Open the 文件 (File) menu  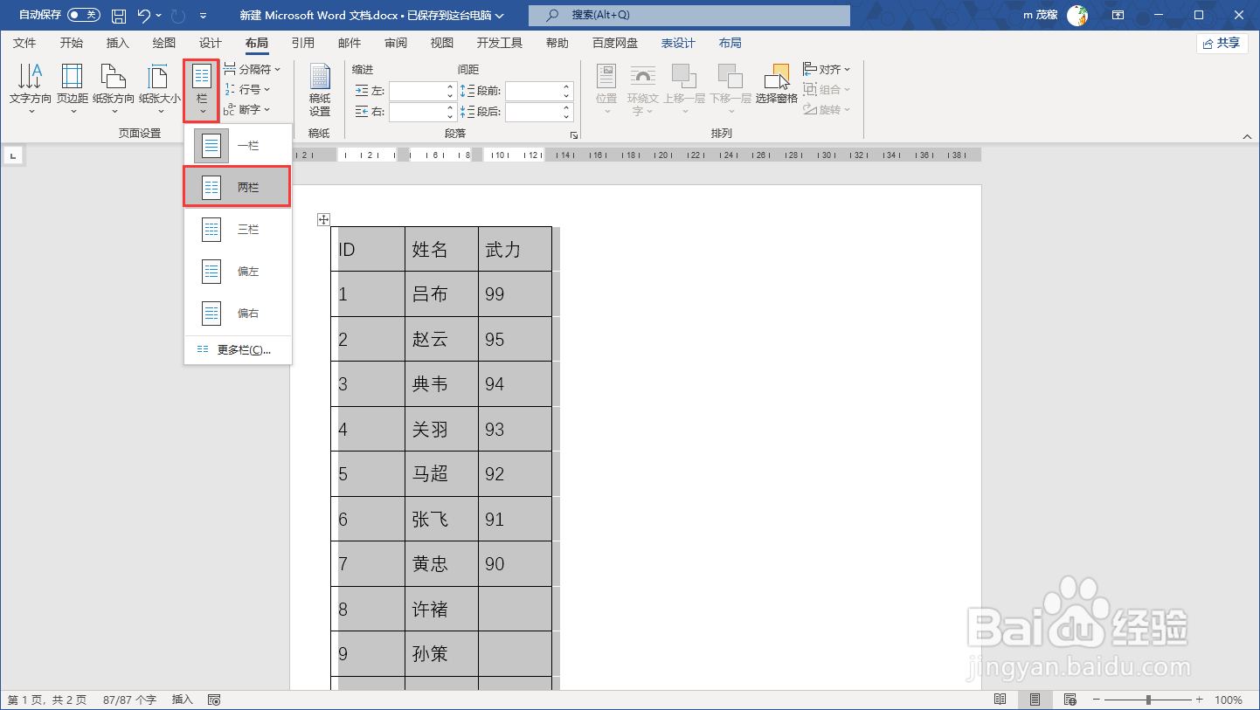click(x=25, y=41)
